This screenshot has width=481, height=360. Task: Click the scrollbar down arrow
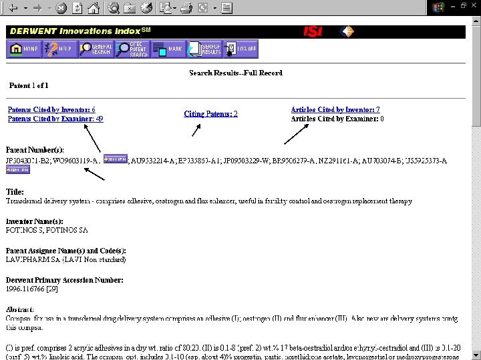pos(476,355)
